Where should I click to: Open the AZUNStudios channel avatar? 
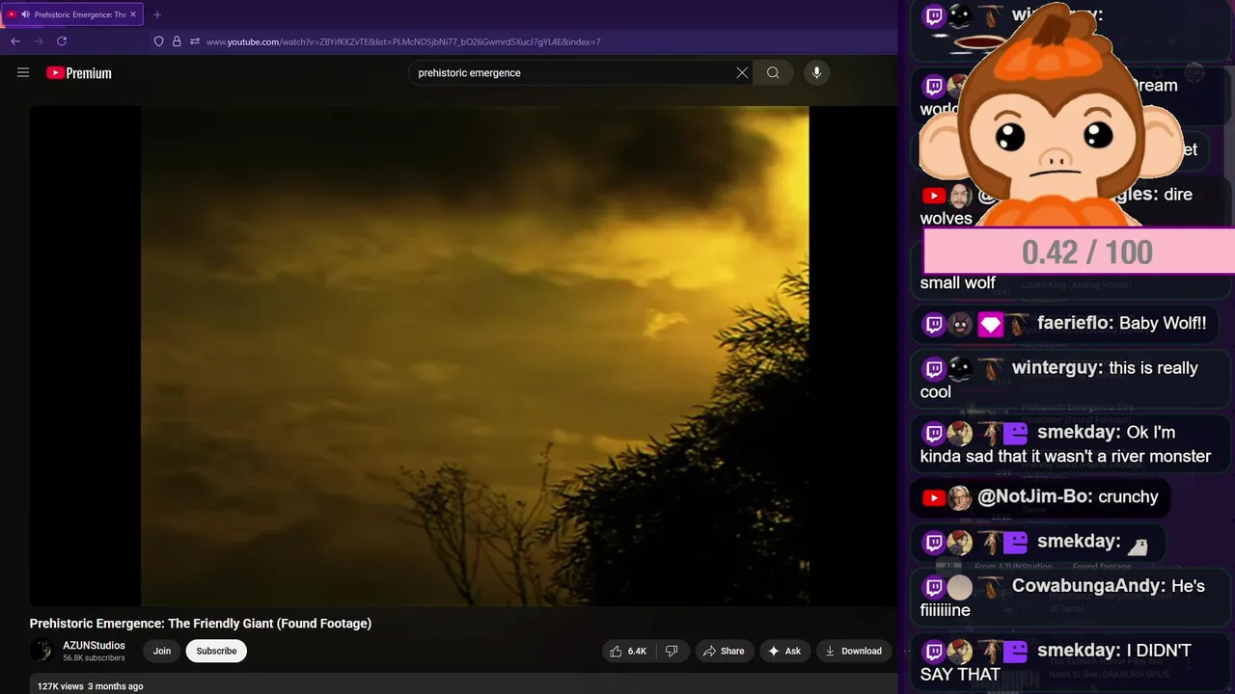[41, 651]
